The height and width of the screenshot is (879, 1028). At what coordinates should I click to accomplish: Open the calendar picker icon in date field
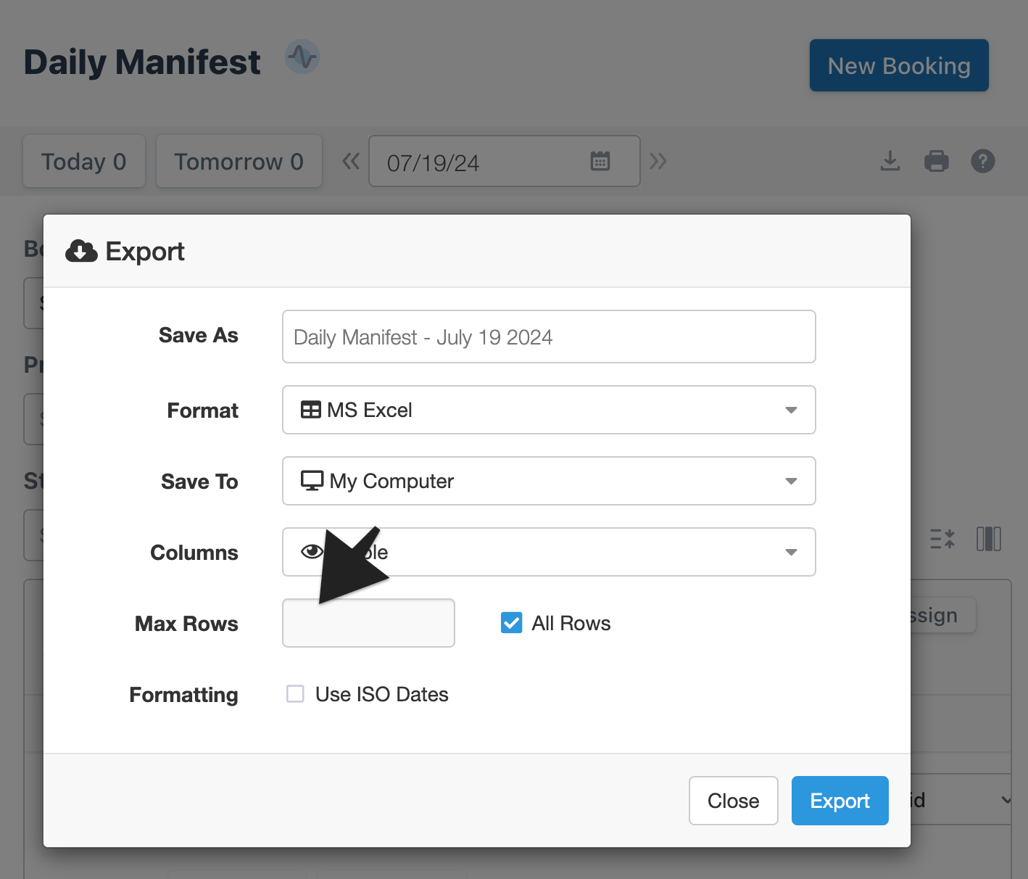coord(600,160)
